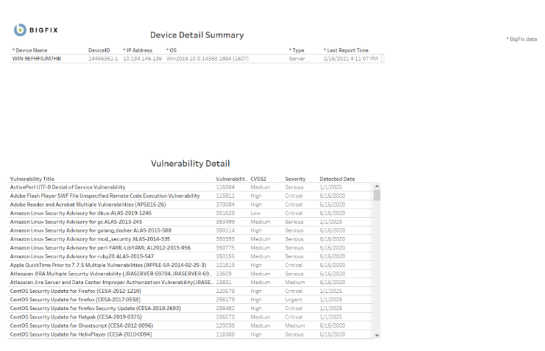Click the Low CVSS2 value

point(255,214)
